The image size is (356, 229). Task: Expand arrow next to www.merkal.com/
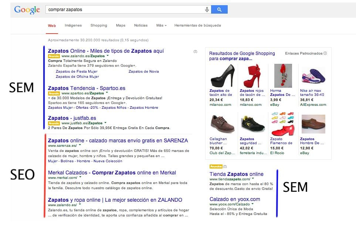80,177
